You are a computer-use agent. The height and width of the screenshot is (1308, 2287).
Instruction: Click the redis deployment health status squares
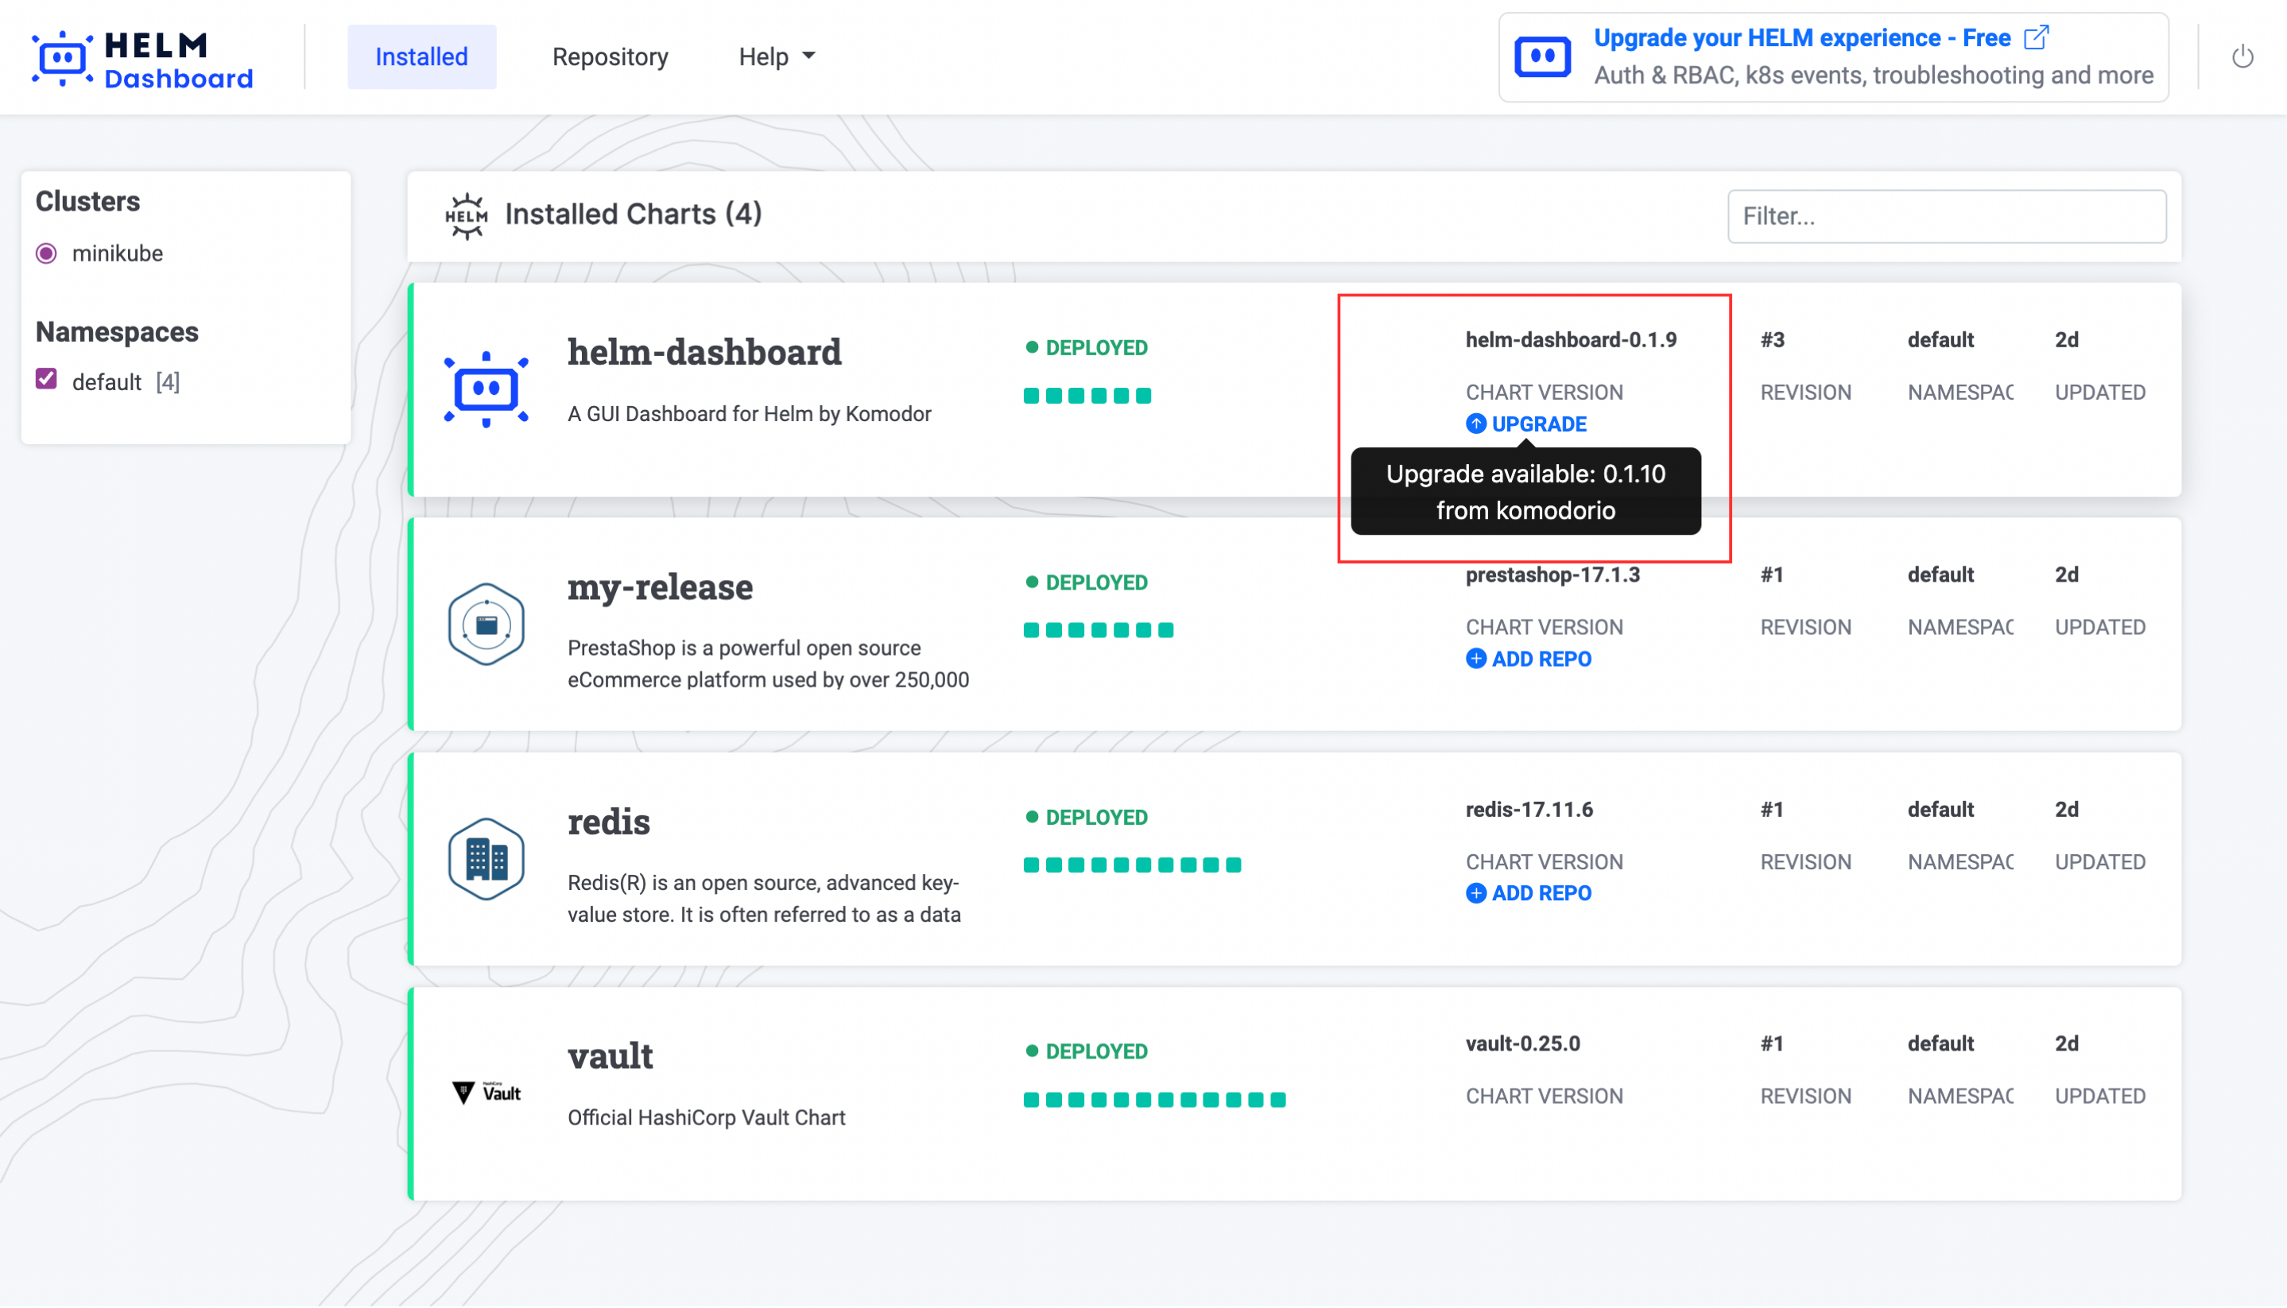click(1132, 865)
